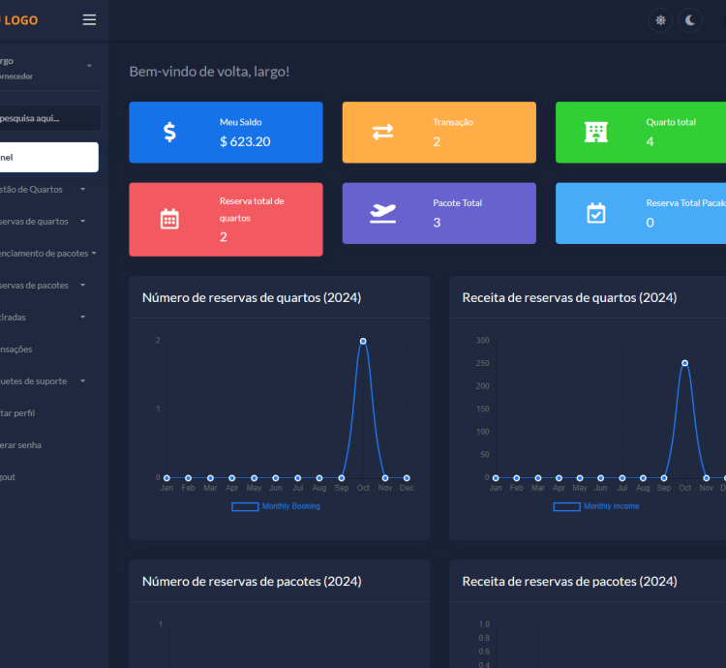Open Reservas de pacotes in the sidebar

pyautogui.click(x=39, y=285)
